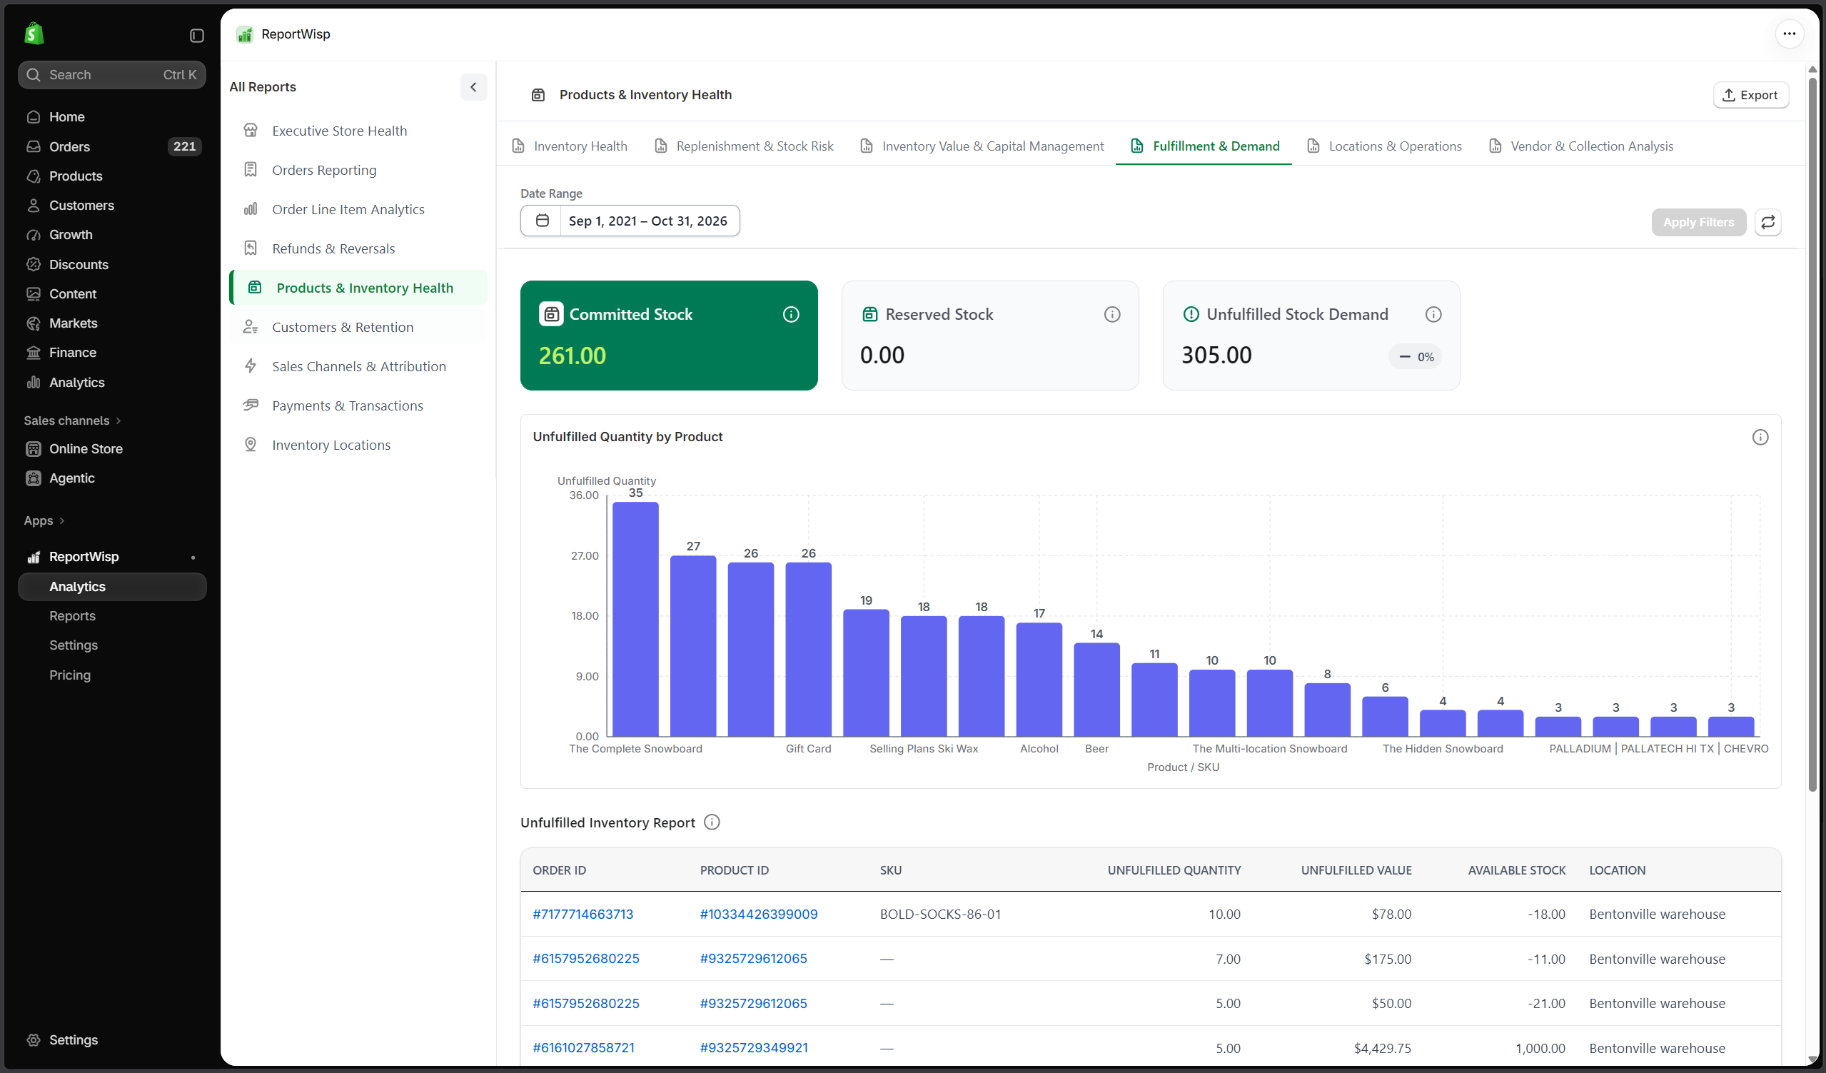Image resolution: width=1826 pixels, height=1073 pixels.
Task: Click the Search field in sidebar
Action: point(111,75)
